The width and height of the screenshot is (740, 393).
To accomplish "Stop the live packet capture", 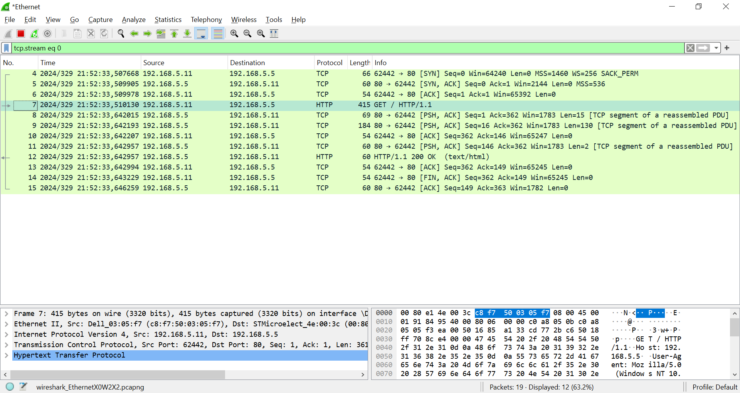I will coord(20,34).
